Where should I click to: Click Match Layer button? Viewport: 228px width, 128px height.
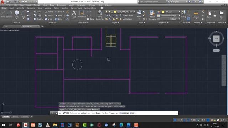pyautogui.click(x=126, y=19)
